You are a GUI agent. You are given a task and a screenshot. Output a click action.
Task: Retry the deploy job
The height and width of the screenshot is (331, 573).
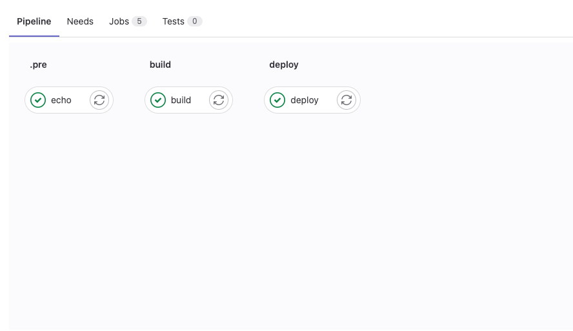tap(347, 100)
